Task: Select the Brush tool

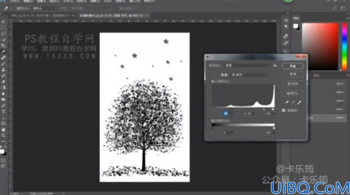Action: pyautogui.click(x=3, y=64)
